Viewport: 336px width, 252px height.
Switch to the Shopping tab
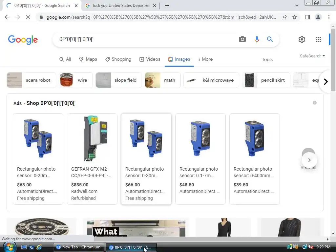click(x=118, y=59)
